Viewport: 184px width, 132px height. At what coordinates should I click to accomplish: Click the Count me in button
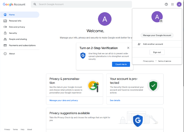(121, 64)
